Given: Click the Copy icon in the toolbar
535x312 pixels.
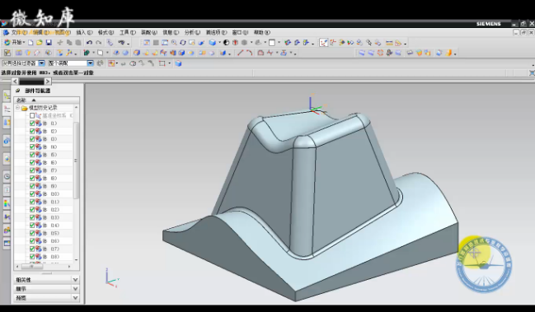Looking at the screenshot, I should click(69, 43).
